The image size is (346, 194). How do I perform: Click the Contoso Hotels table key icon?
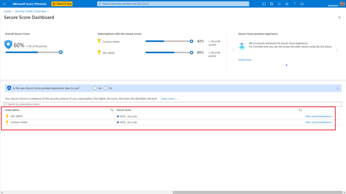click(7, 122)
